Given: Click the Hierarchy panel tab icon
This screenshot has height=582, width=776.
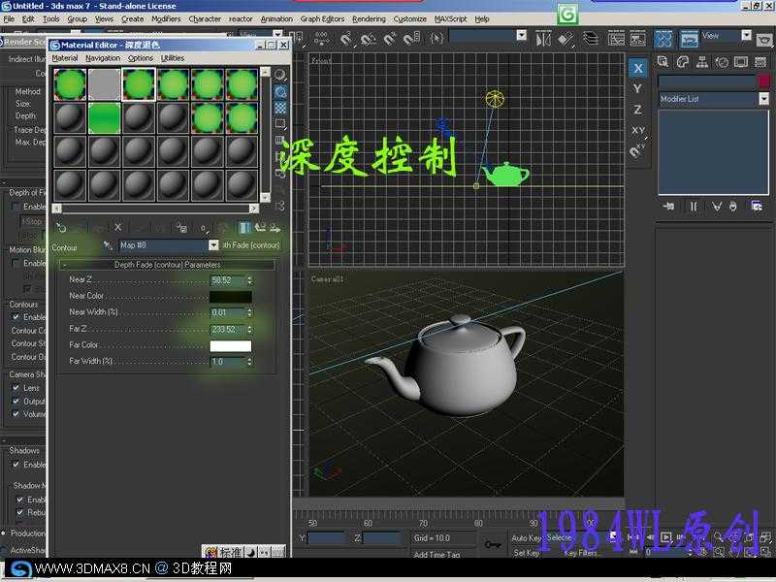Looking at the screenshot, I should (701, 61).
